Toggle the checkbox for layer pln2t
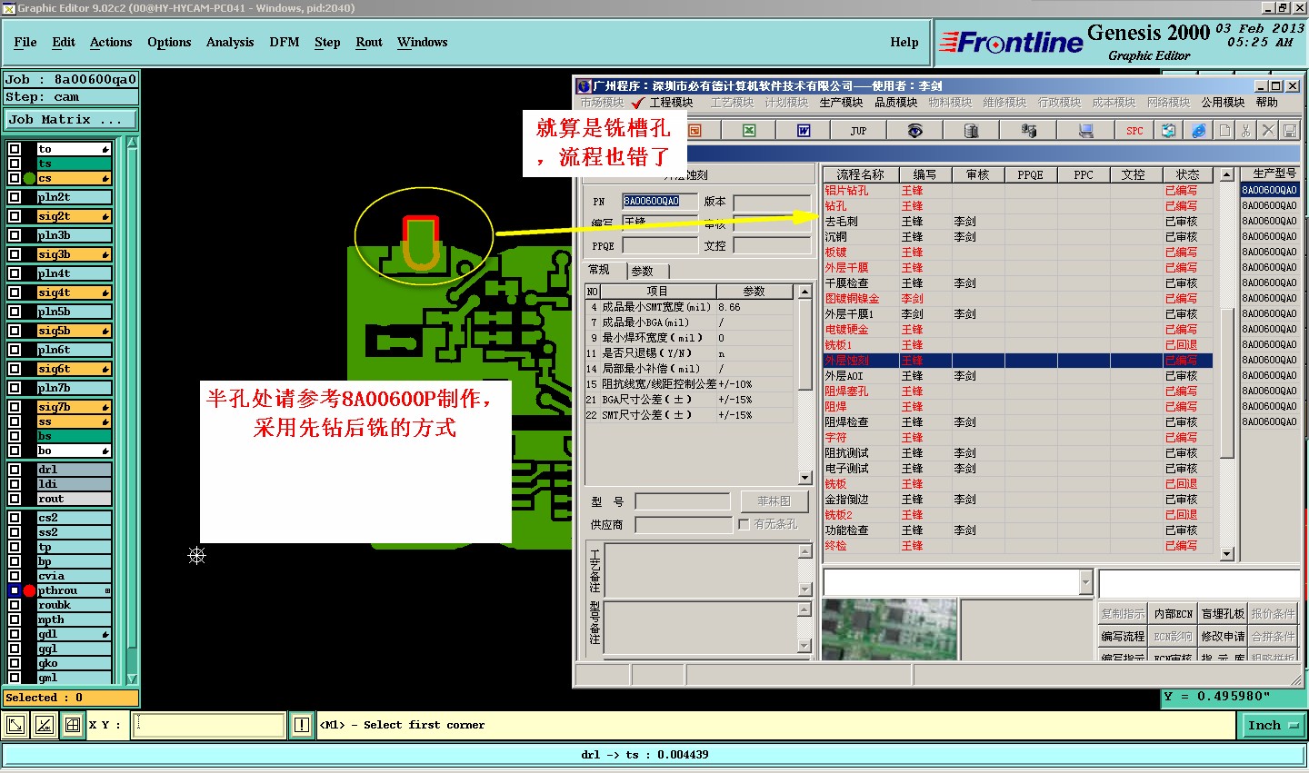 pos(15,197)
